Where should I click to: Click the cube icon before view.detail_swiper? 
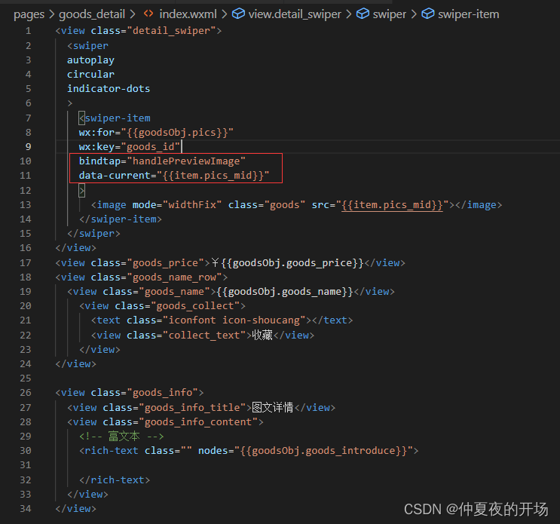click(x=238, y=14)
